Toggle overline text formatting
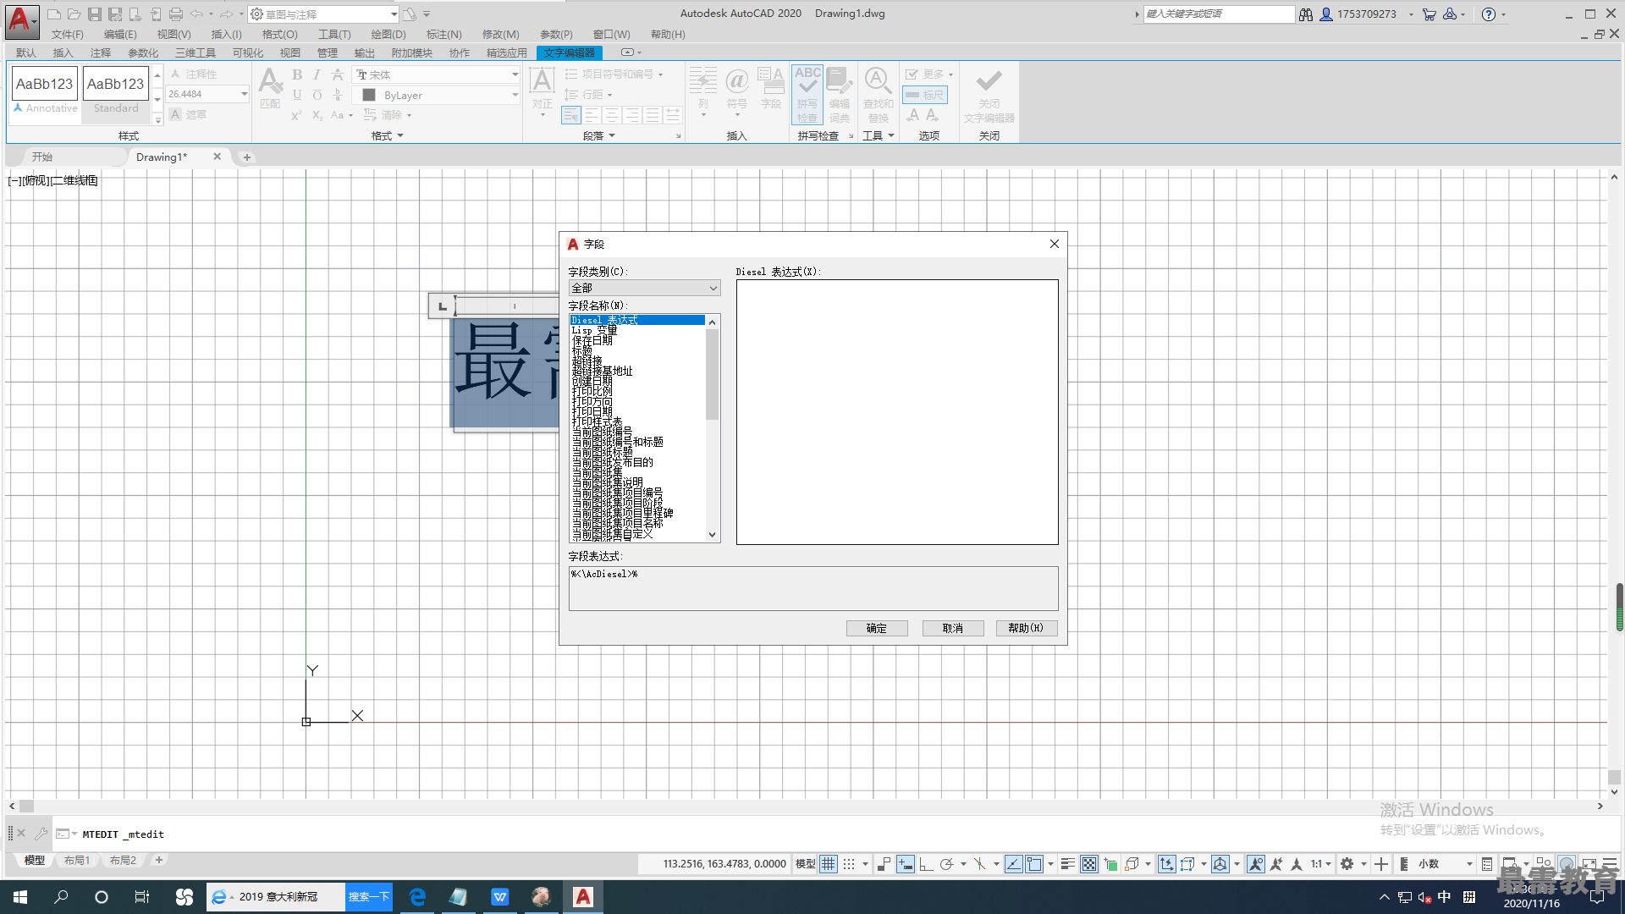1625x914 pixels. [x=317, y=95]
